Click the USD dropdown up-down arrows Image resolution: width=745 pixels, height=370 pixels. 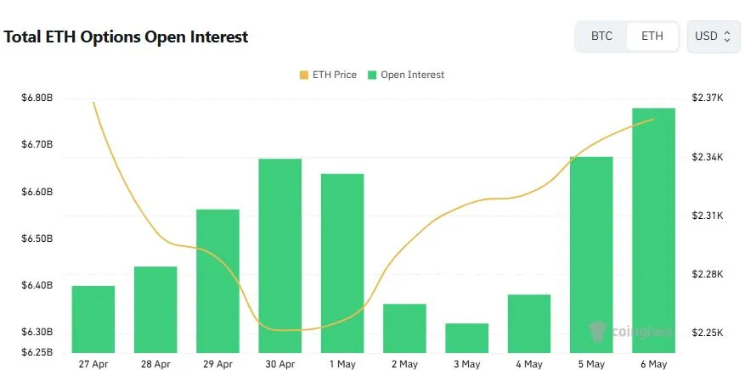(x=727, y=36)
